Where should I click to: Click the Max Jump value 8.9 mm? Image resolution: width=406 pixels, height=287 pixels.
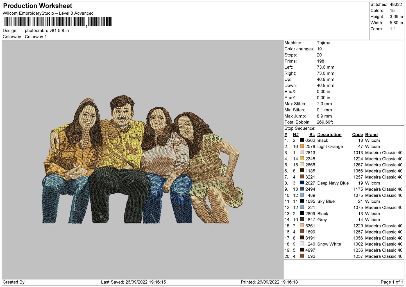coord(324,116)
